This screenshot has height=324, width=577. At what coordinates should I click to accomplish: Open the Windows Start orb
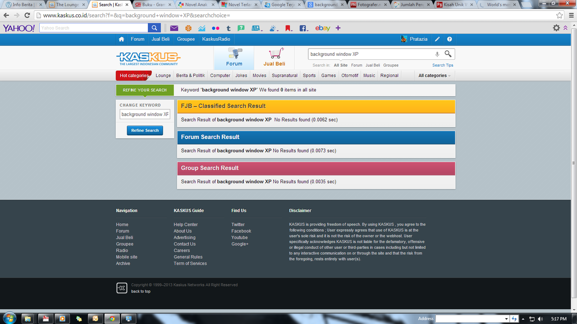pos(9,318)
